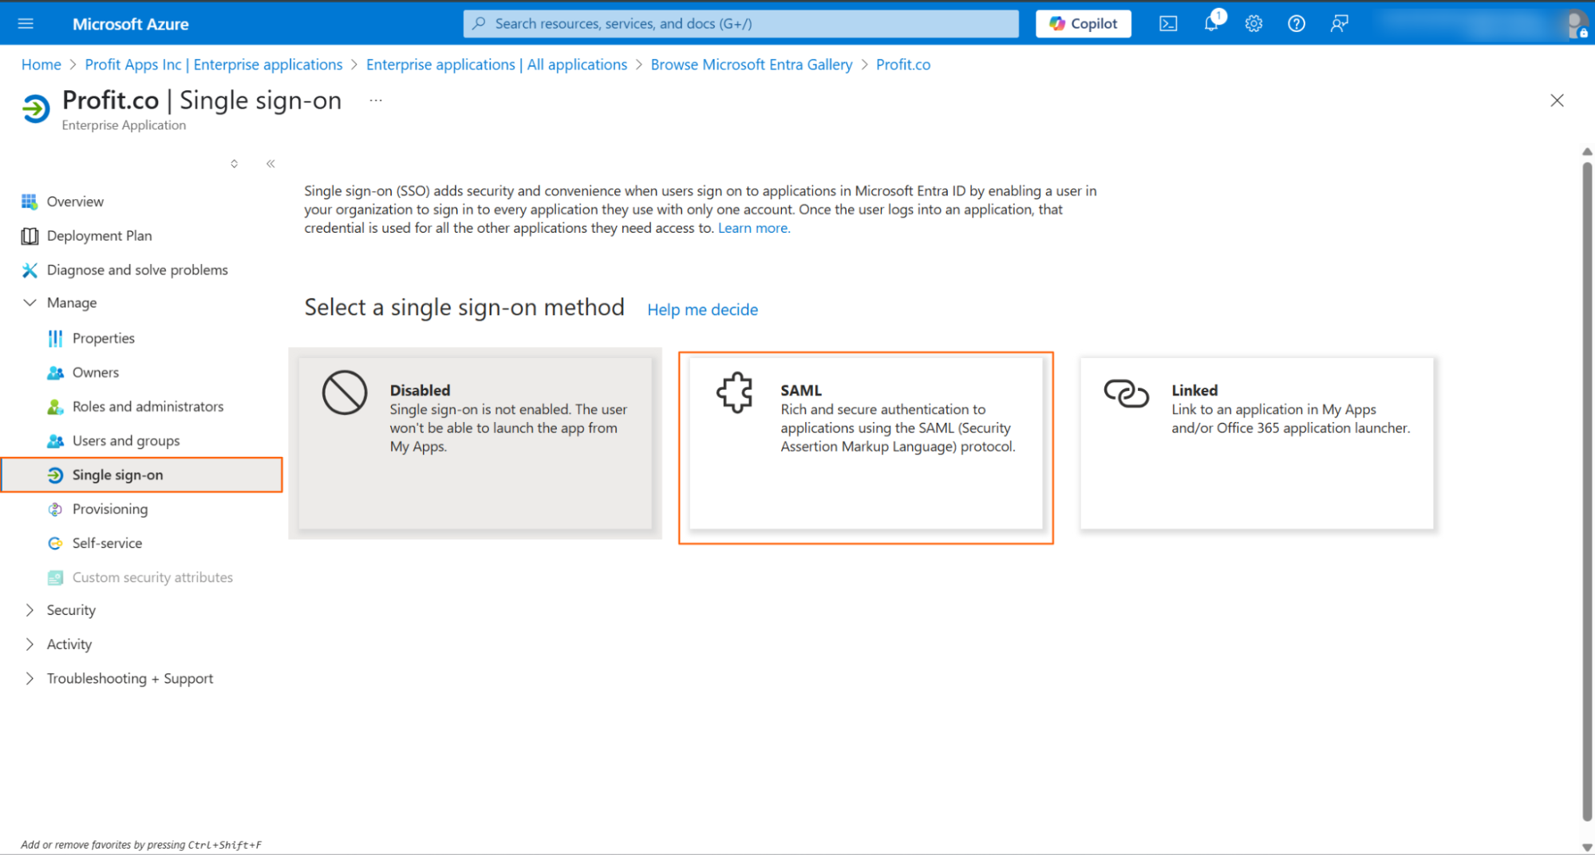Open the portal hamburger menu
The width and height of the screenshot is (1595, 855).
click(26, 24)
